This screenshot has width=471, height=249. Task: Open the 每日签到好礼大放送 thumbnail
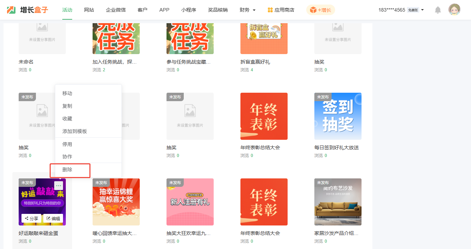tap(338, 116)
